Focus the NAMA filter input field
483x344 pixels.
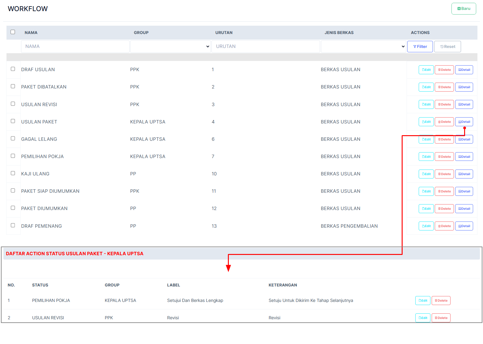click(x=75, y=47)
